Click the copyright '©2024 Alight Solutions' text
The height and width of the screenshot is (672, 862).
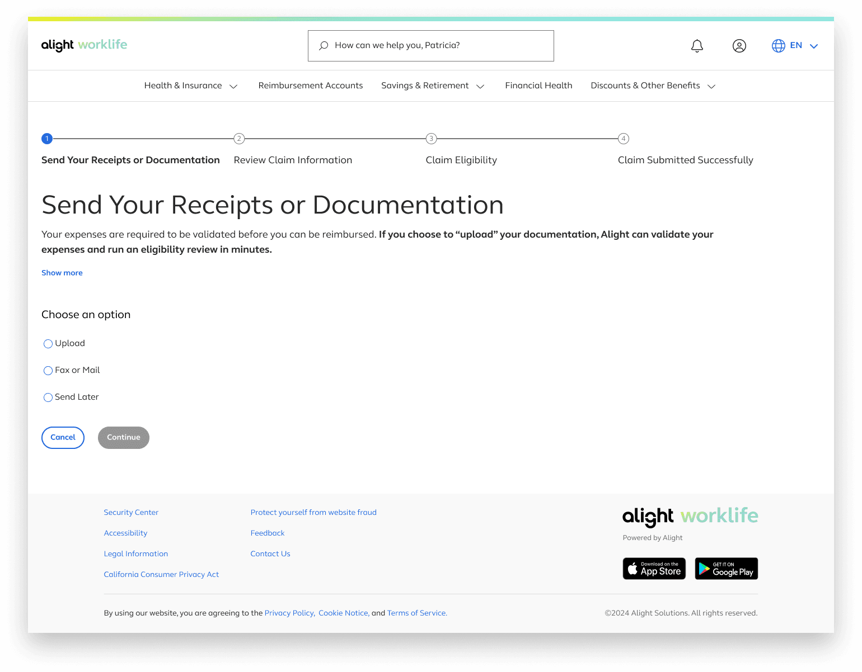click(681, 613)
